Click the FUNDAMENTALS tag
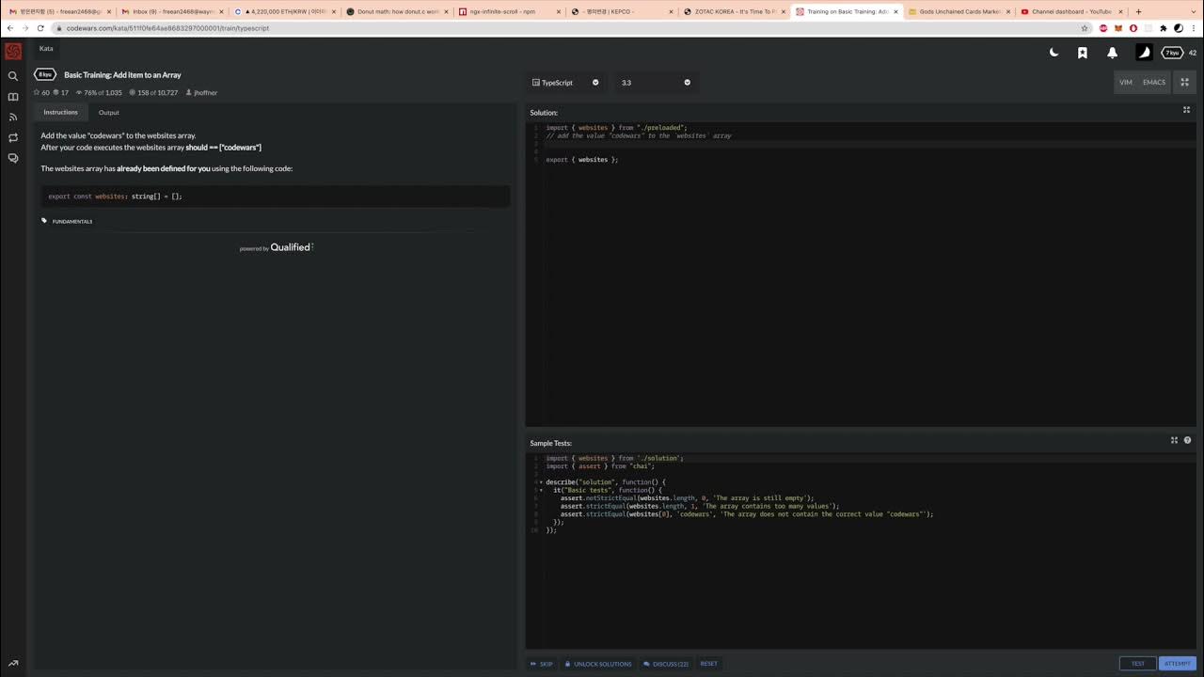Viewport: 1204px width, 677px height. click(x=71, y=221)
